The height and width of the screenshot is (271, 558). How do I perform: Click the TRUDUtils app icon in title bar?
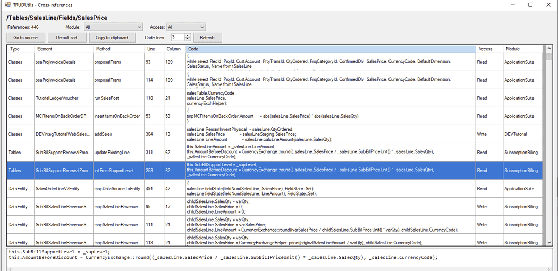pos(7,5)
